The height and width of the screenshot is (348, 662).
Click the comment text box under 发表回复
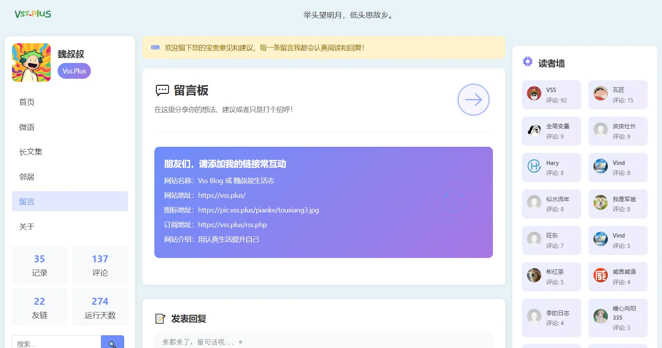(323, 341)
